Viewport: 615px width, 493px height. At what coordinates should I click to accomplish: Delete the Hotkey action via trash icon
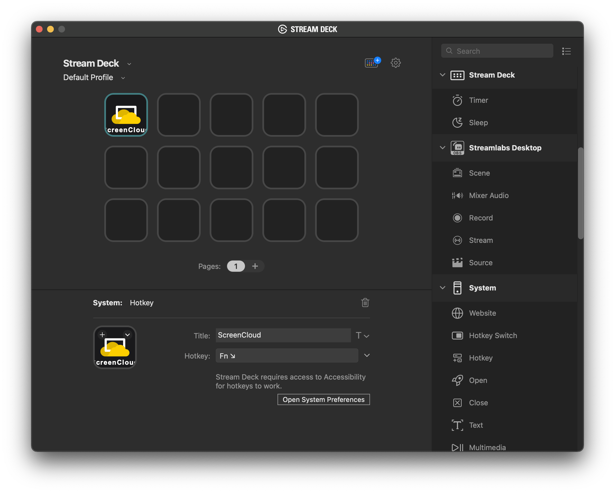click(365, 303)
